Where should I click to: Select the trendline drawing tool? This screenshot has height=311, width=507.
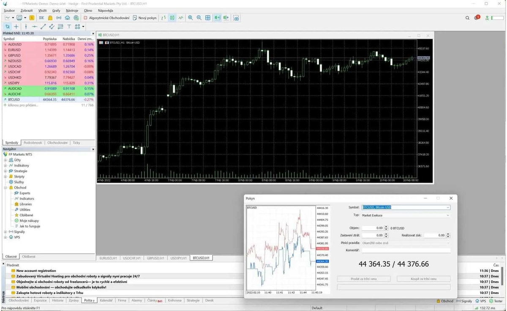43,26
